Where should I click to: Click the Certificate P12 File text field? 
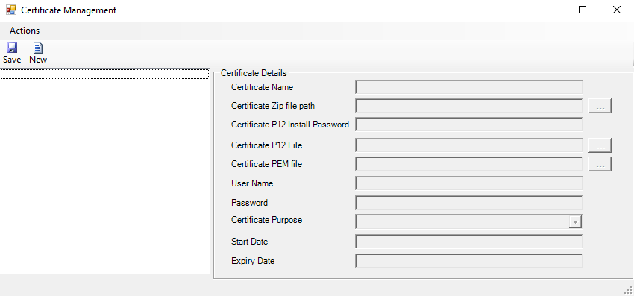[x=468, y=145]
